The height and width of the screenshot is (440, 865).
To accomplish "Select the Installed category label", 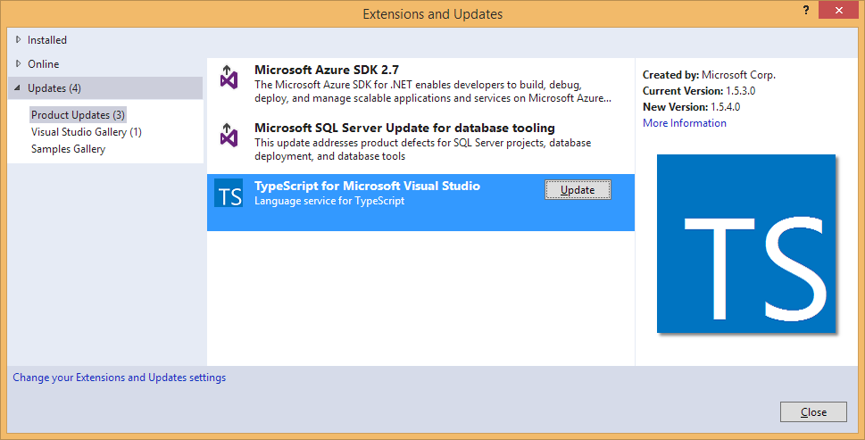I will pos(47,40).
